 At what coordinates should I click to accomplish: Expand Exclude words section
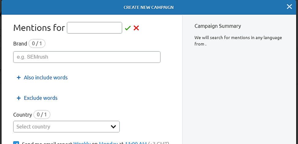(41, 98)
